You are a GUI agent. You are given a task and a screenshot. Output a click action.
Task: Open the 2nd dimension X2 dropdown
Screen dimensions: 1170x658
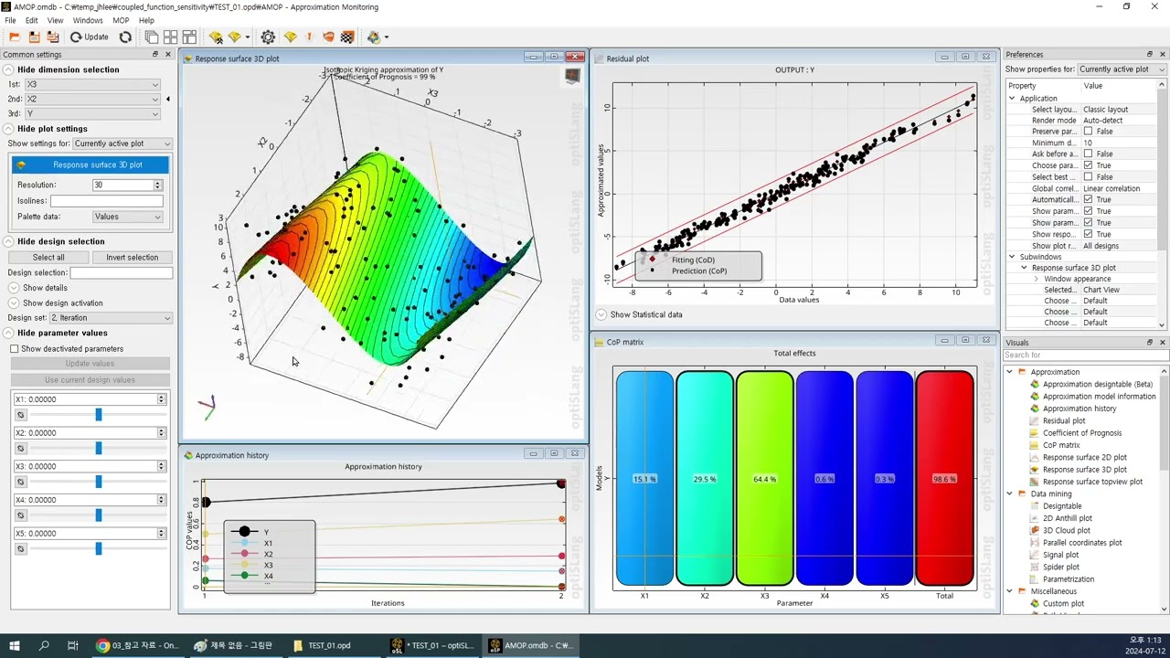coord(92,99)
